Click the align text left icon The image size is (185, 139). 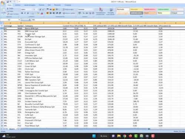pos(48,13)
